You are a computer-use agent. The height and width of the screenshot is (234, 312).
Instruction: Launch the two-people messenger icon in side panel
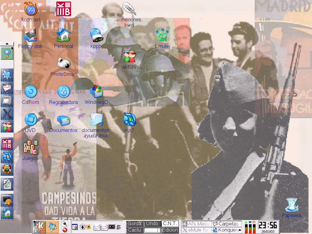click(7, 126)
